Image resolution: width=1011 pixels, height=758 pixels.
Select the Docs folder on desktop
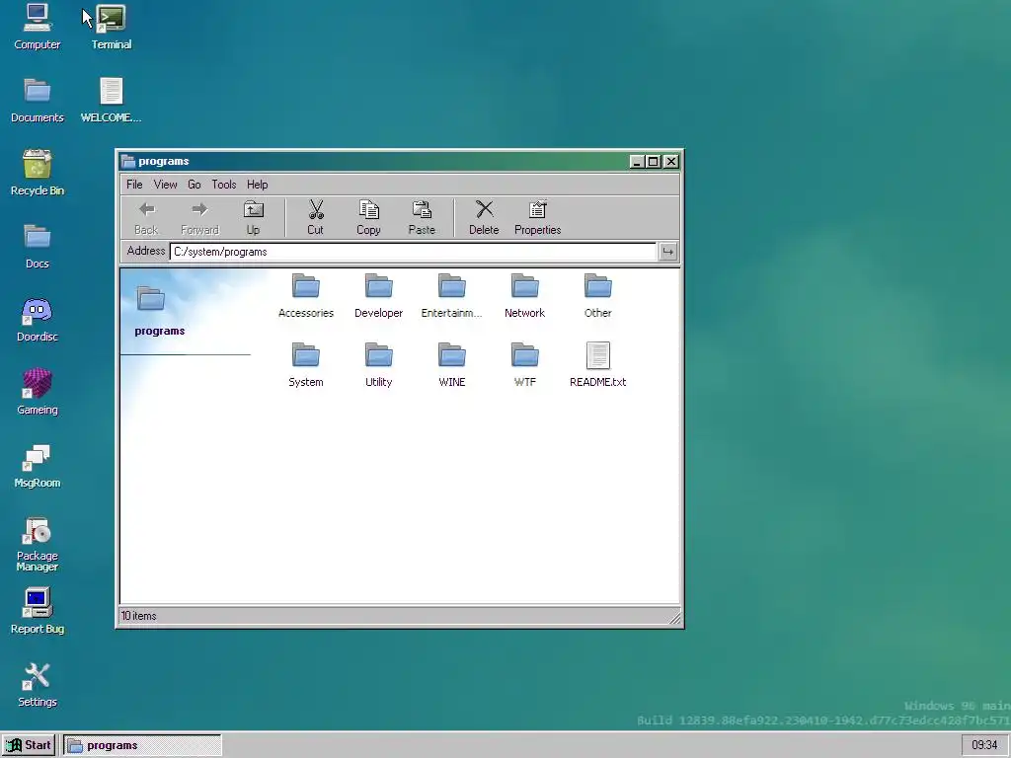coord(37,246)
